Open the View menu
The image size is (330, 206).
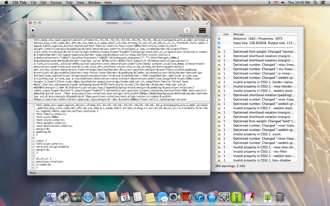tap(80, 2)
